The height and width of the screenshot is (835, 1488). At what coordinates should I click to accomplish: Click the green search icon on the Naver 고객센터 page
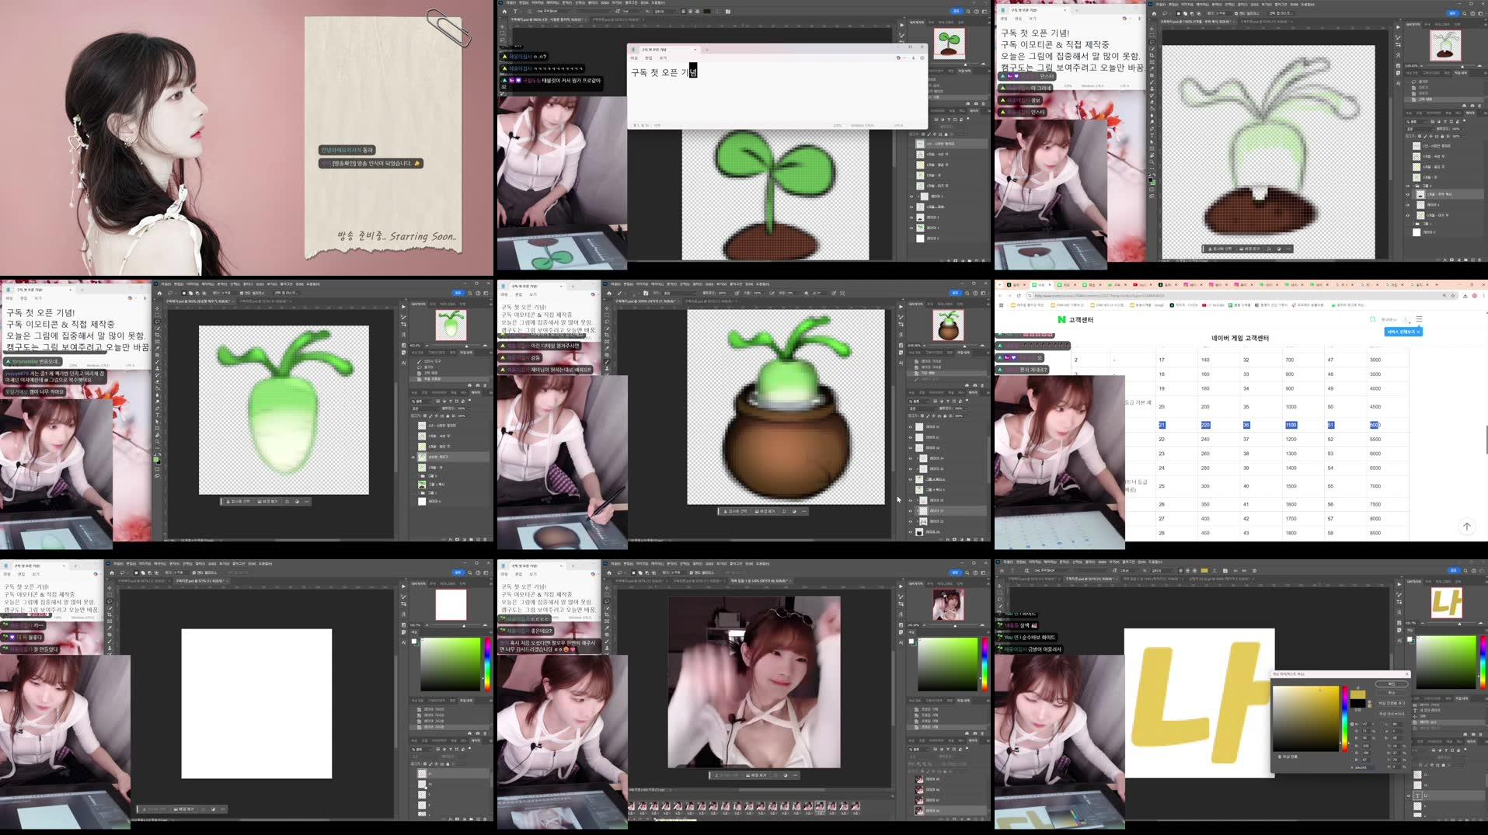pyautogui.click(x=1373, y=319)
